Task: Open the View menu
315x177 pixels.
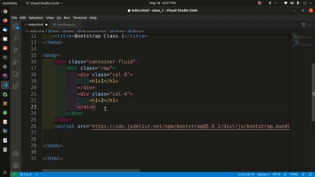Action: click(x=50, y=18)
